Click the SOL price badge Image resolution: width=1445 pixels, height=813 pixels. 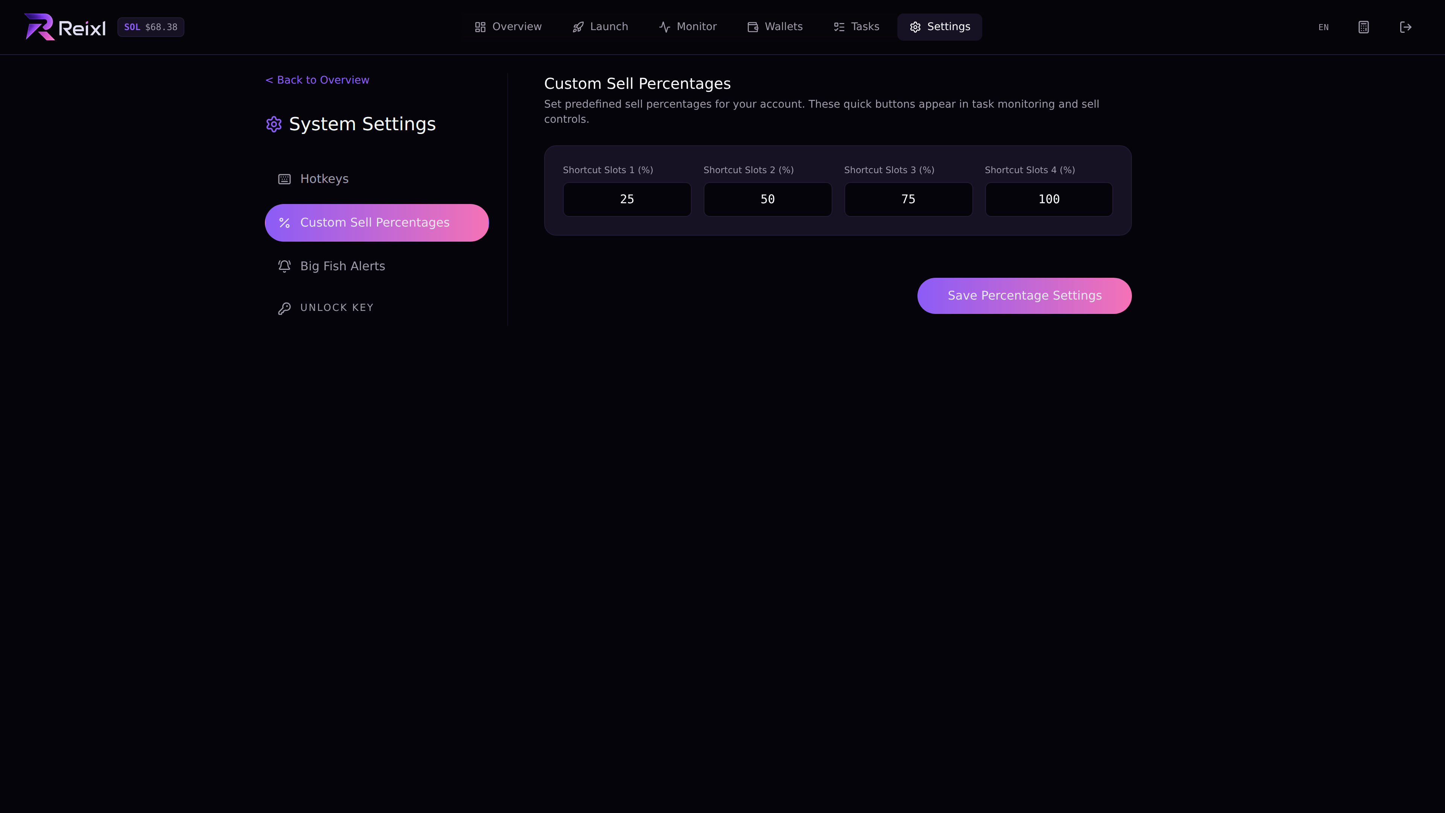[151, 27]
